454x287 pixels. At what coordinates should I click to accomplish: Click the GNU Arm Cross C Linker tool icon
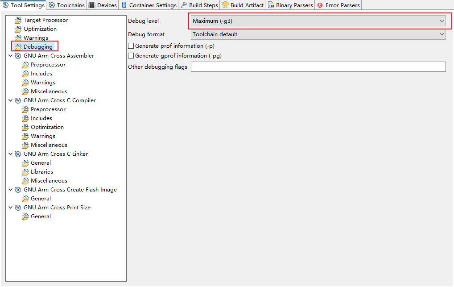[18, 154]
